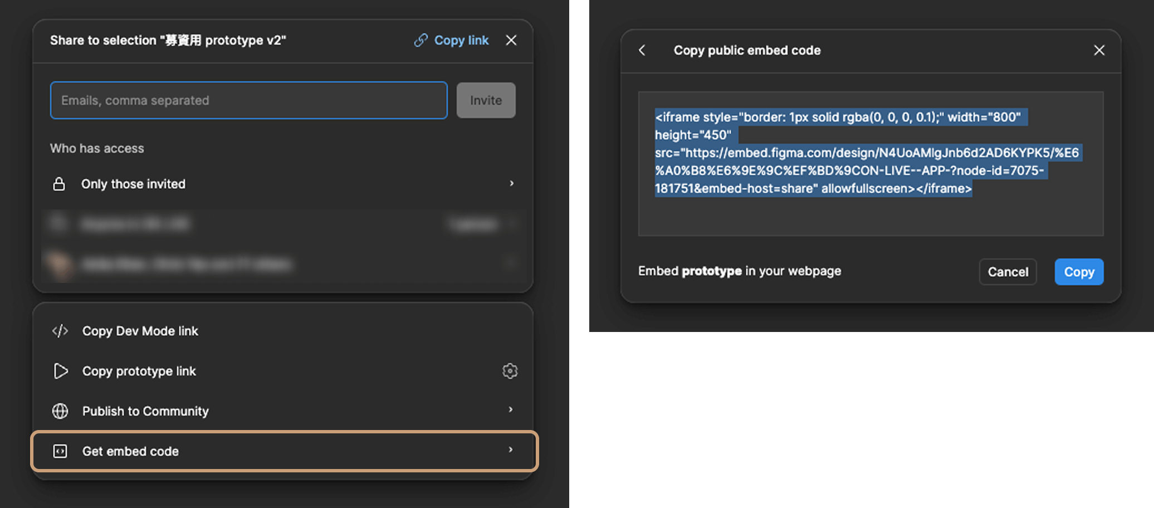
Task: Expand the Publish to Community chevron
Action: pos(511,410)
